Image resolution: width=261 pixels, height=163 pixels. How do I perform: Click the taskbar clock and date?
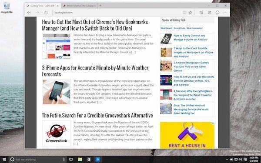tap(254, 160)
